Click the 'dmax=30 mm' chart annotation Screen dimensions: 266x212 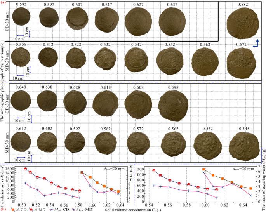click(x=244, y=169)
